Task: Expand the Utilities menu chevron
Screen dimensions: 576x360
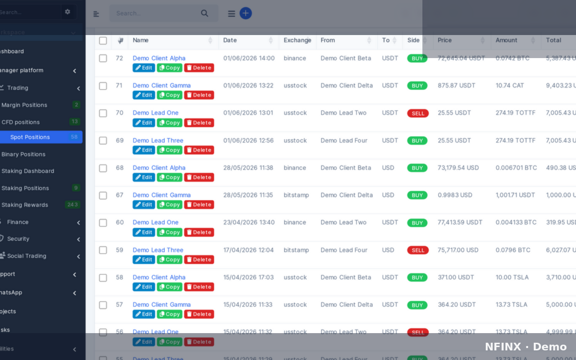Action: point(74,349)
